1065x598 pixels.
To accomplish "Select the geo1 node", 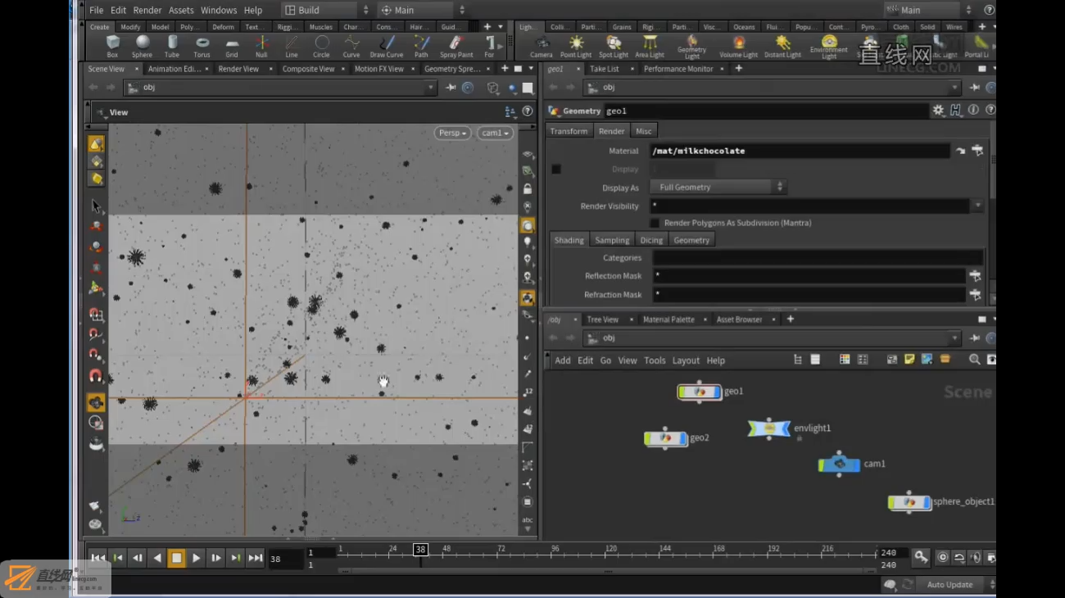I will 699,392.
